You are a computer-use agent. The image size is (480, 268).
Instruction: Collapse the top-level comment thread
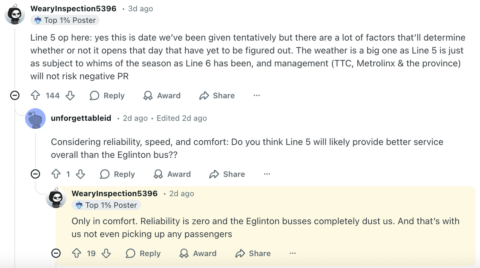[x=15, y=95]
